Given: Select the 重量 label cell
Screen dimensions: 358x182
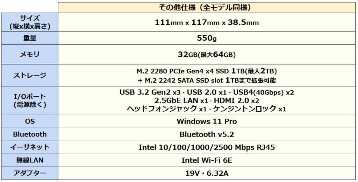Looking at the screenshot, I should pos(30,38).
